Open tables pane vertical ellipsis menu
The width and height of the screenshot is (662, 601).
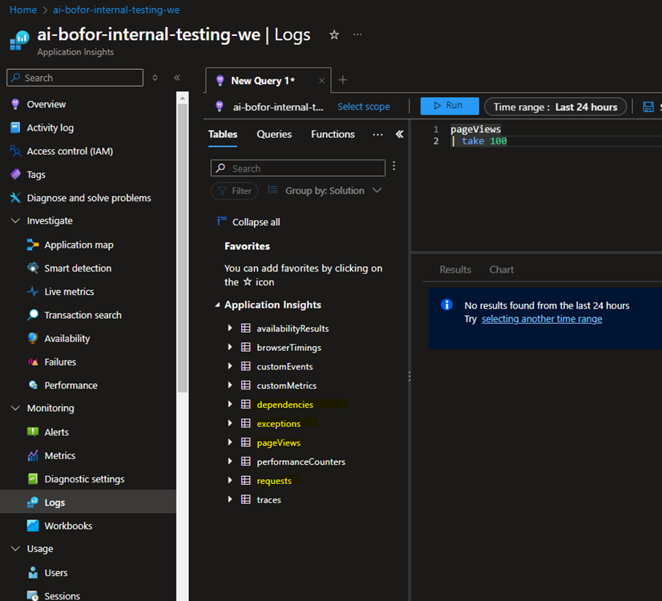[394, 166]
